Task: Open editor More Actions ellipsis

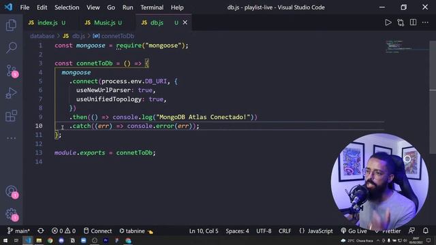Action: 425,22
